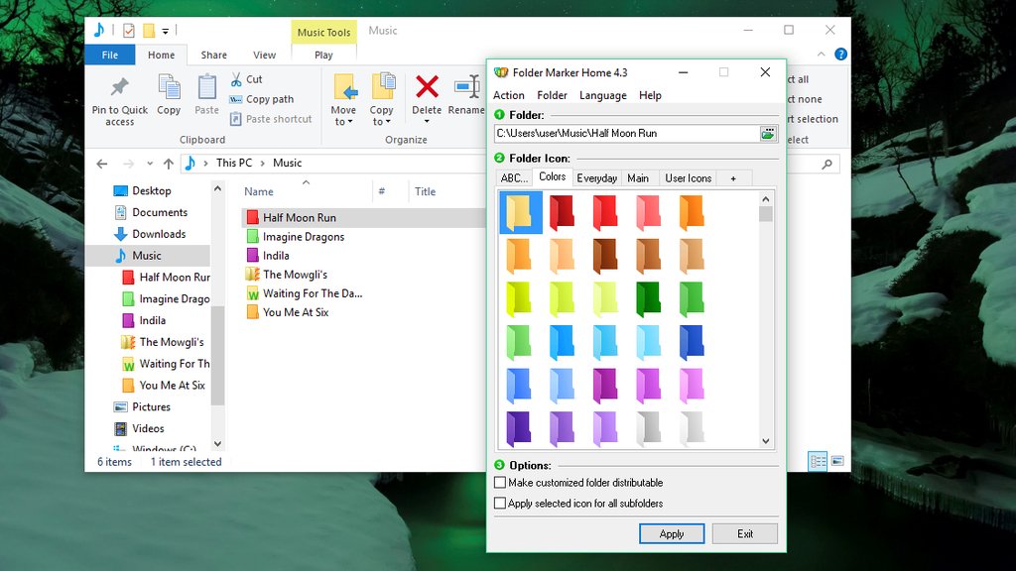Sort files by the Name column header

[x=259, y=191]
